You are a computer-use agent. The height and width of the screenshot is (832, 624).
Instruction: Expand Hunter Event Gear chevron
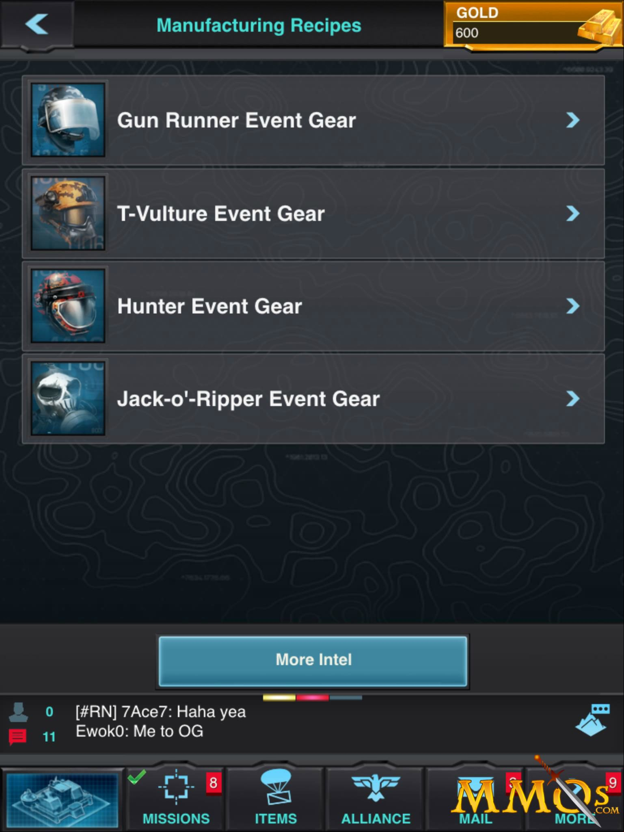[573, 306]
